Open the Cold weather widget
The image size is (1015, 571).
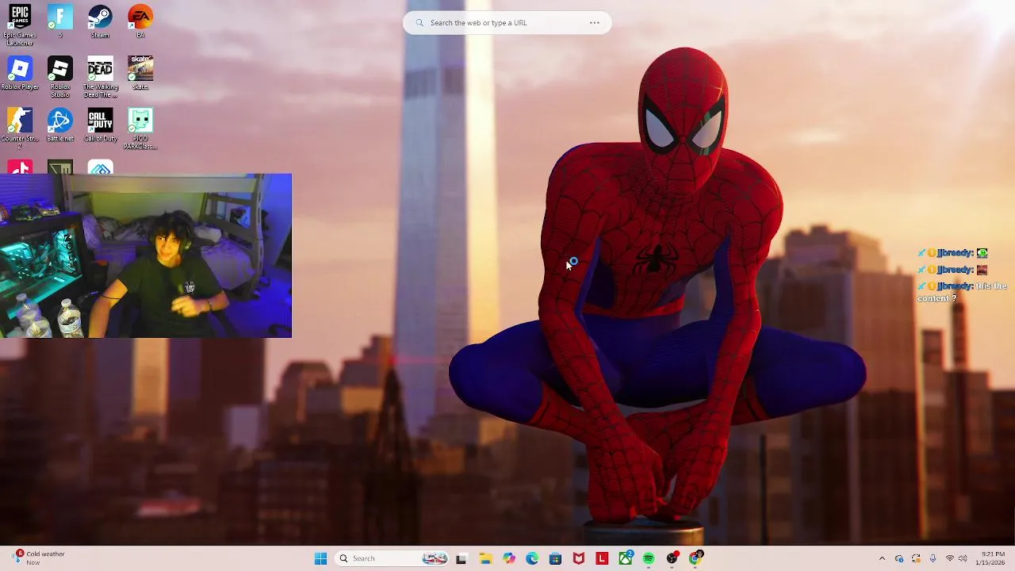point(39,558)
